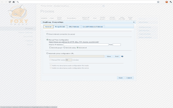Click the FoxyProxy fox logo

(18, 15)
